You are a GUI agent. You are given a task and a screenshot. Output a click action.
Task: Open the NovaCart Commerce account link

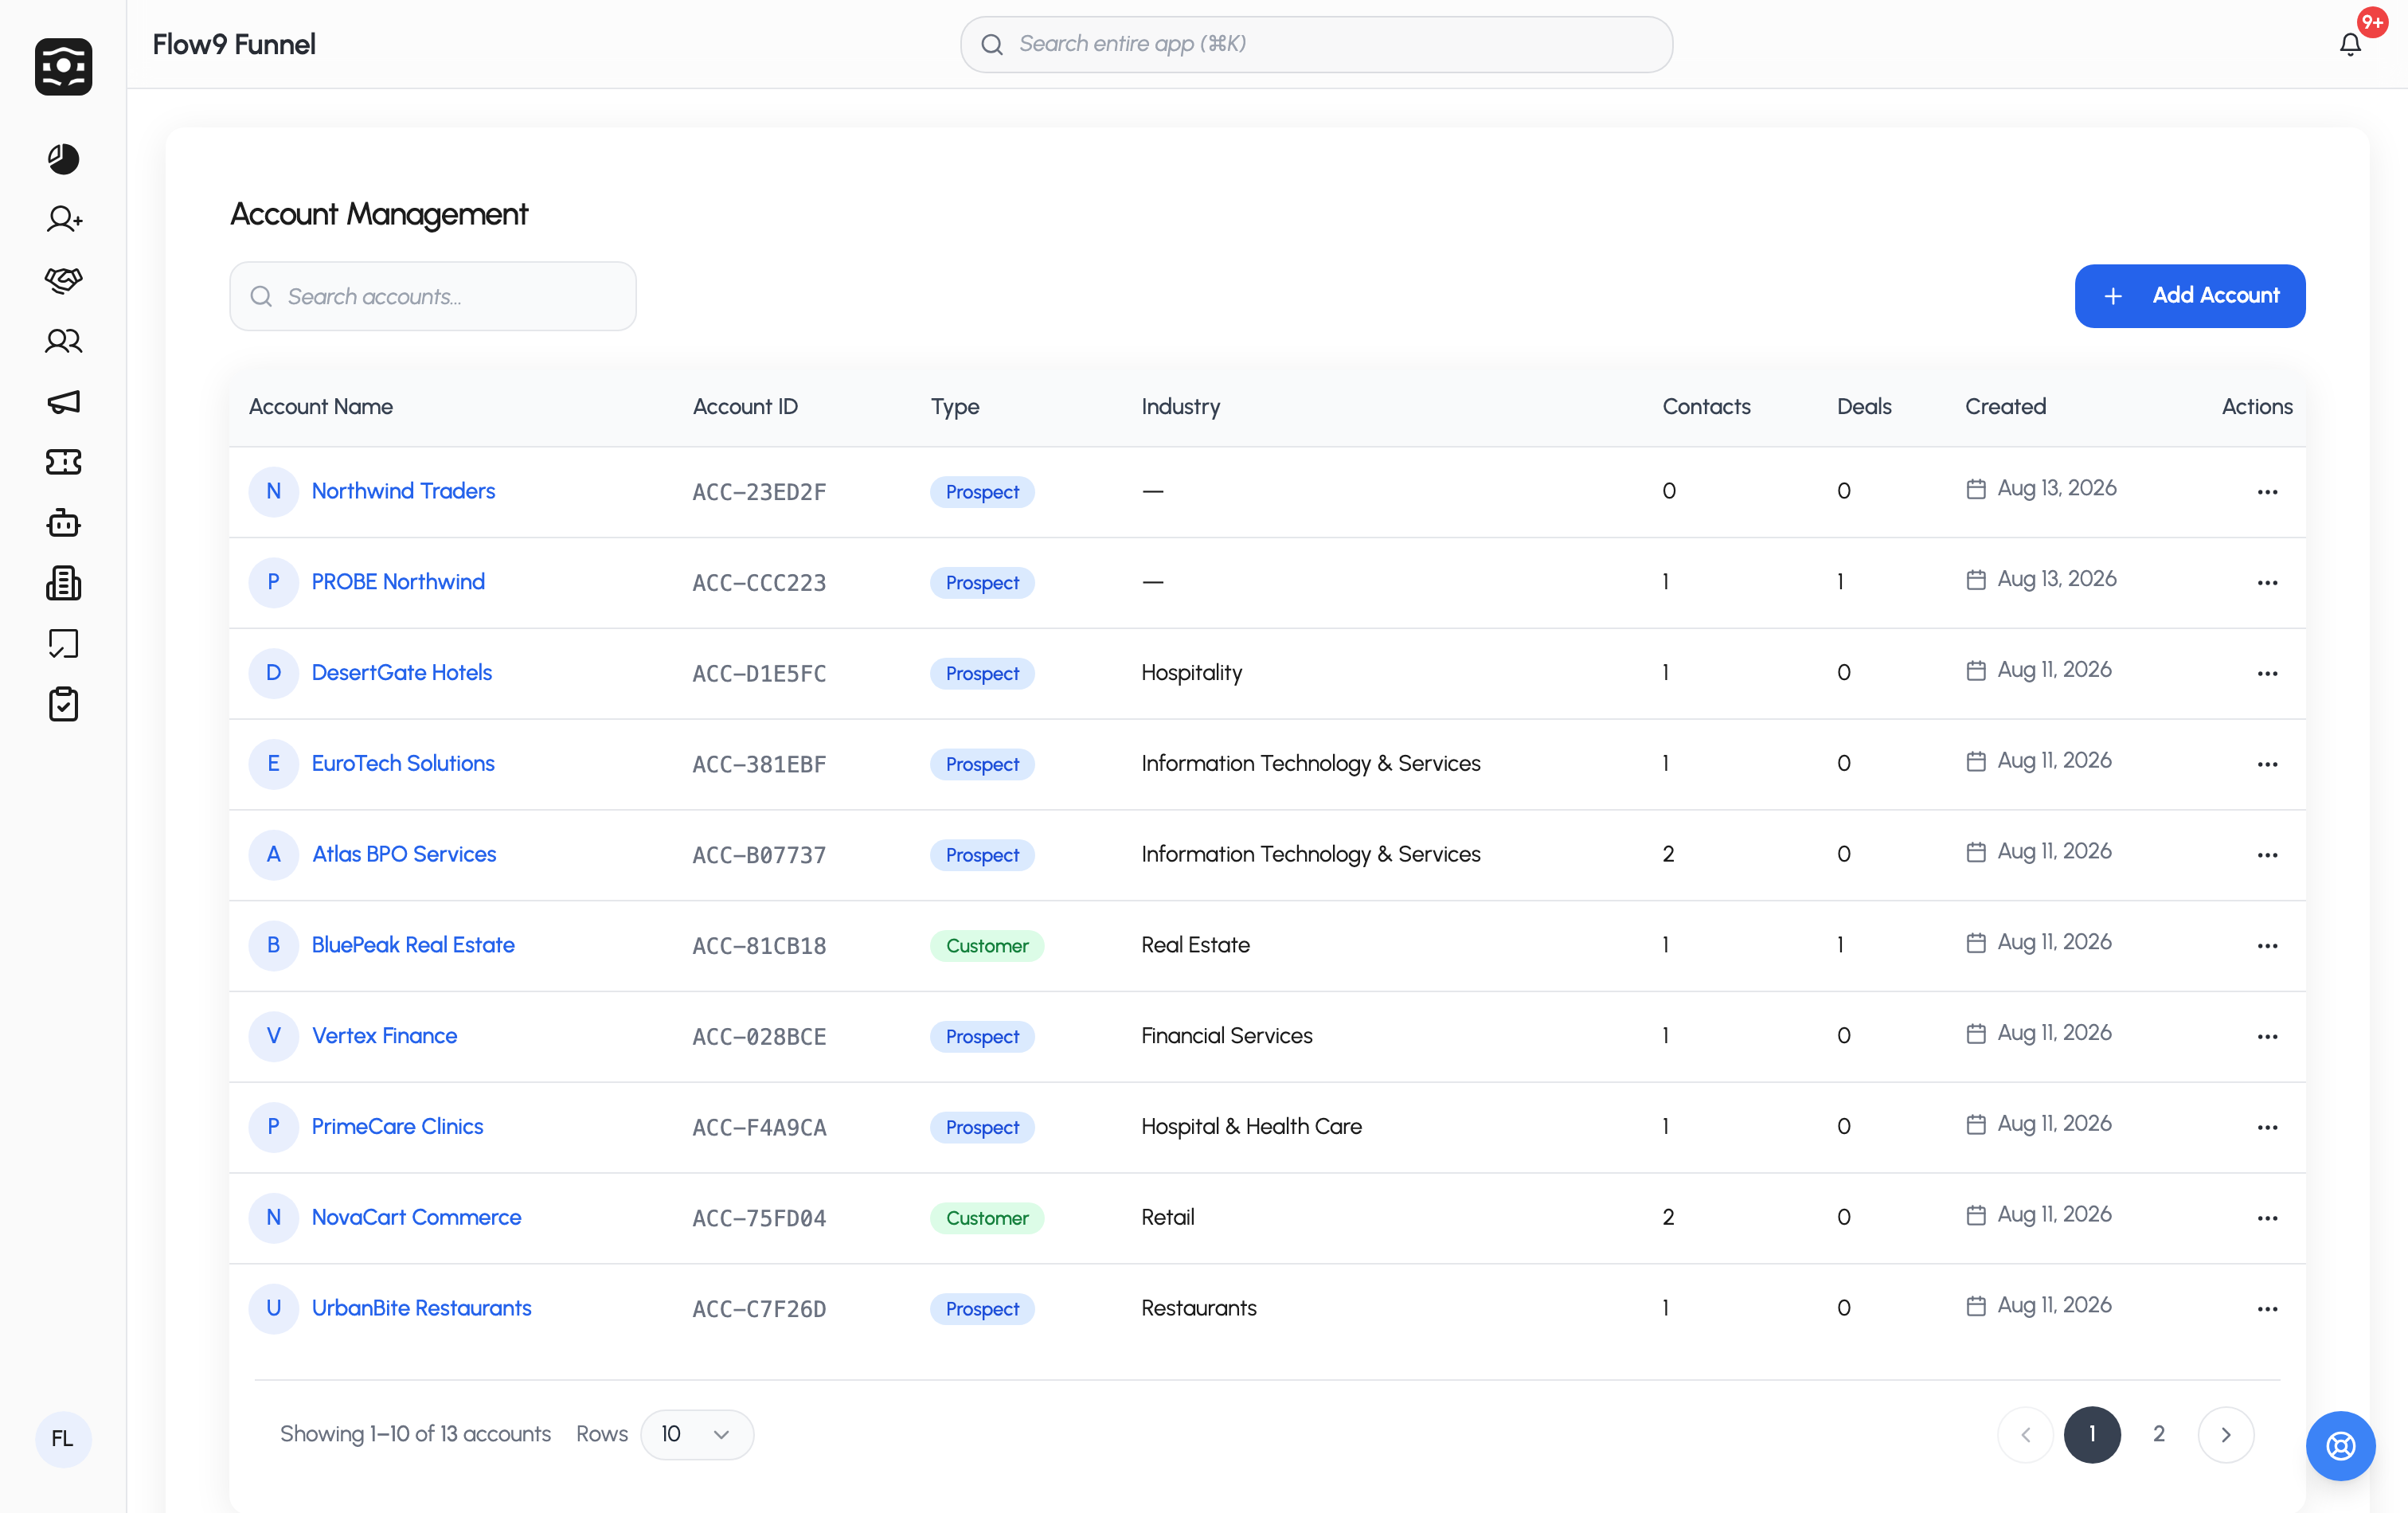tap(416, 1218)
